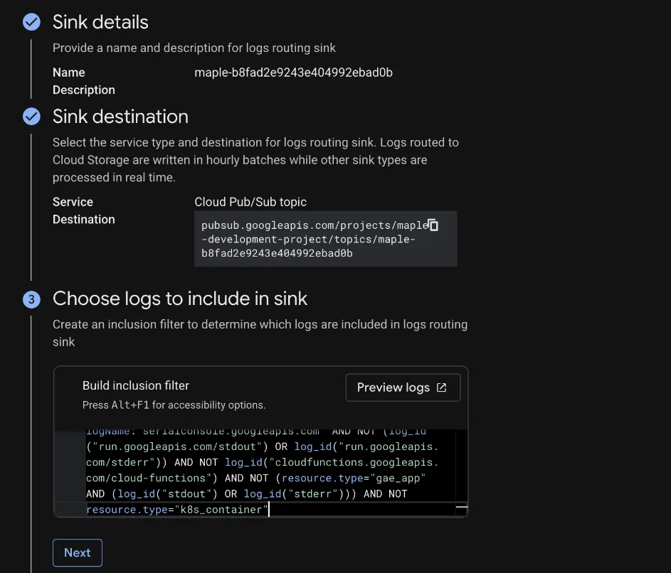
Task: Click resource.type="gae_app" in the filter
Action: pyautogui.click(x=353, y=478)
